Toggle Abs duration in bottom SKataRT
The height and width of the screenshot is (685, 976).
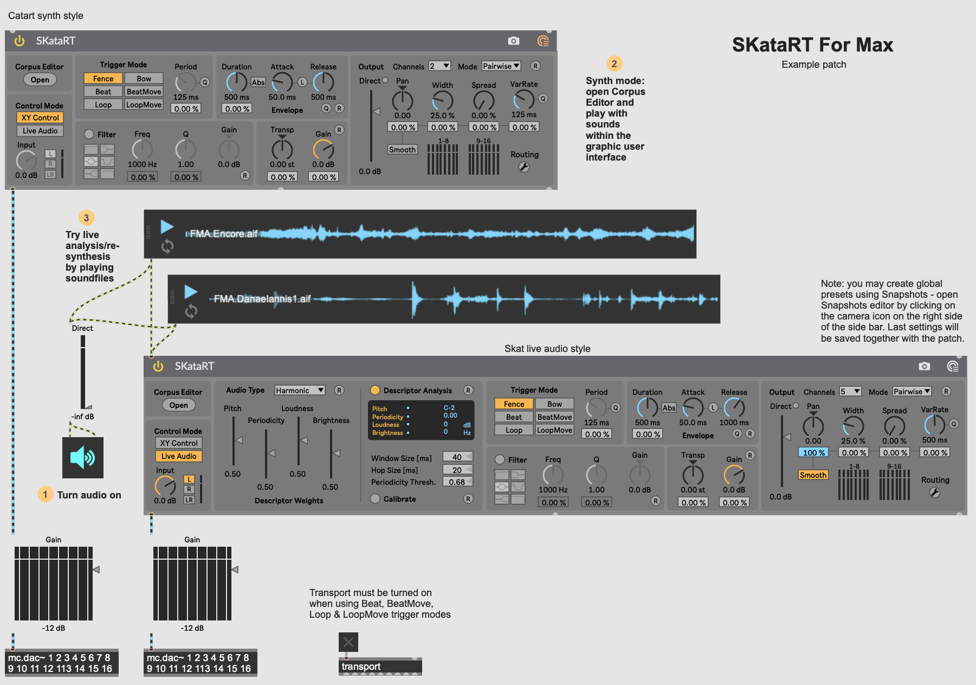coord(669,408)
